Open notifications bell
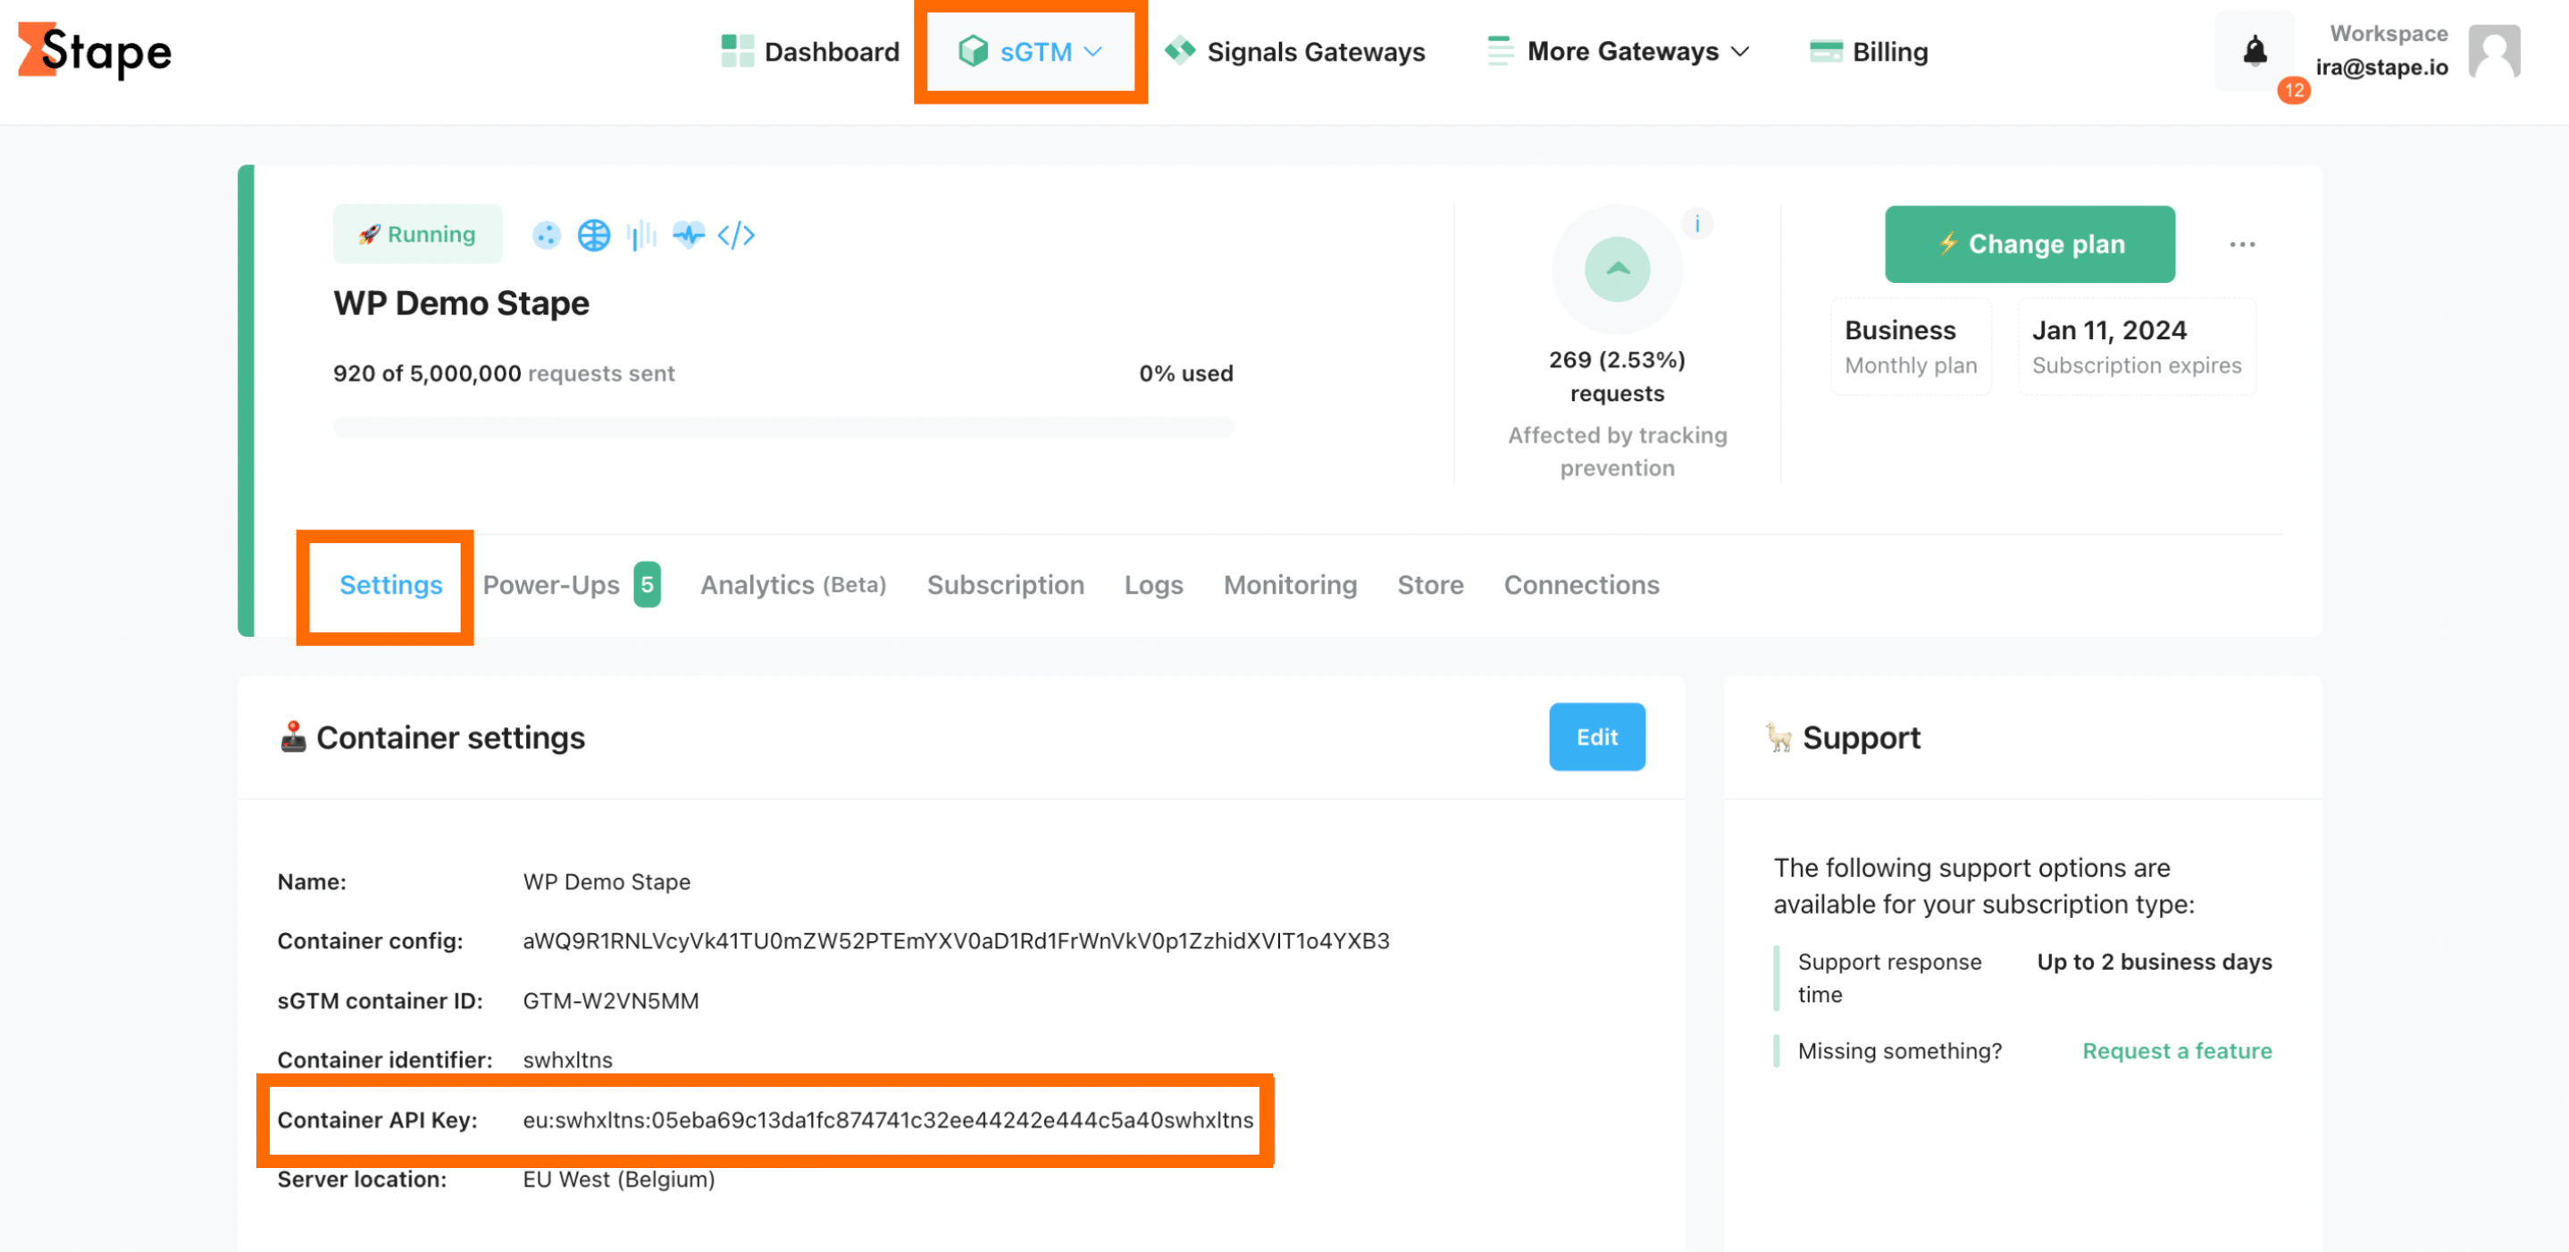This screenshot has width=2569, height=1252. pos(2254,50)
